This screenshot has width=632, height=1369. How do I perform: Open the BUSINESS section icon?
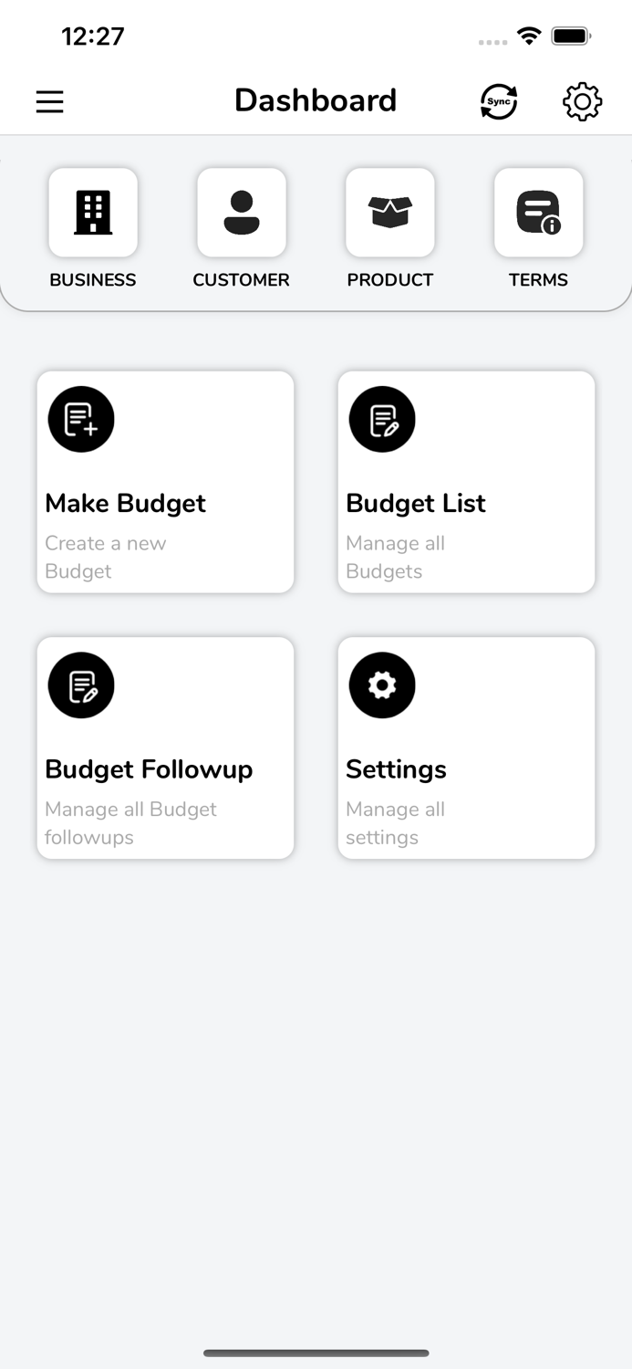[92, 212]
